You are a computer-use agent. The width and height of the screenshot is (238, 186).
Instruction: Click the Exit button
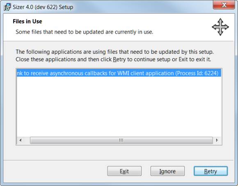tap(124, 171)
